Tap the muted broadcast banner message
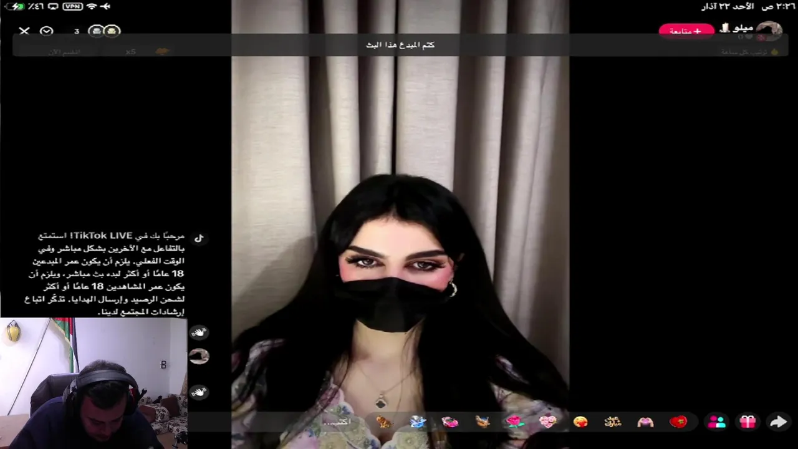The height and width of the screenshot is (449, 798). point(400,45)
